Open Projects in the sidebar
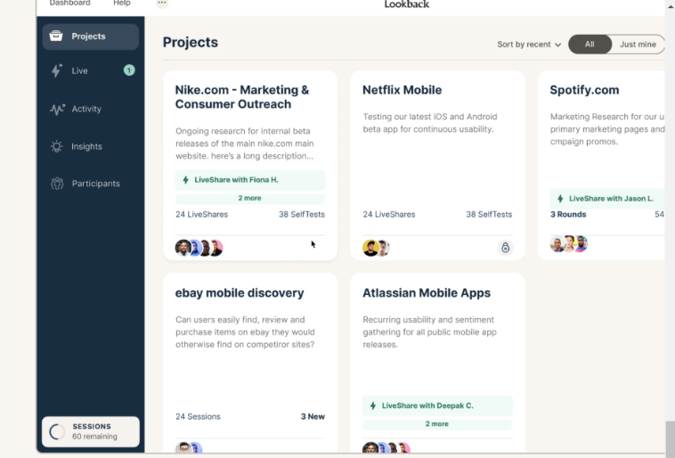Image resolution: width=675 pixels, height=458 pixels. 91,37
